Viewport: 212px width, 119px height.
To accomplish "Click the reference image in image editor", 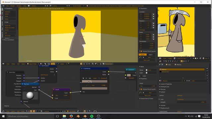I will [176, 32].
